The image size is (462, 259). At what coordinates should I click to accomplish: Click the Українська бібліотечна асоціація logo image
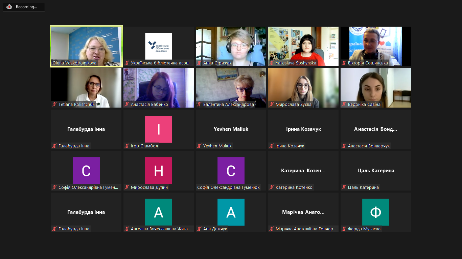tap(158, 46)
